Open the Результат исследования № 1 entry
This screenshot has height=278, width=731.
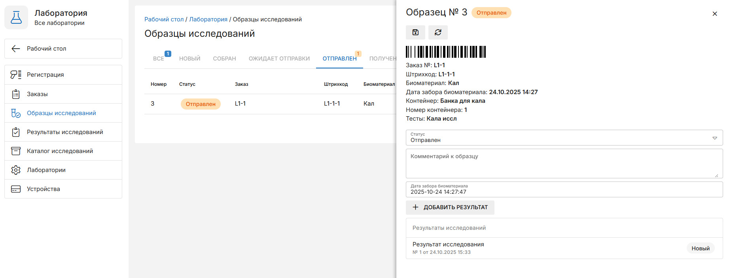point(448,248)
